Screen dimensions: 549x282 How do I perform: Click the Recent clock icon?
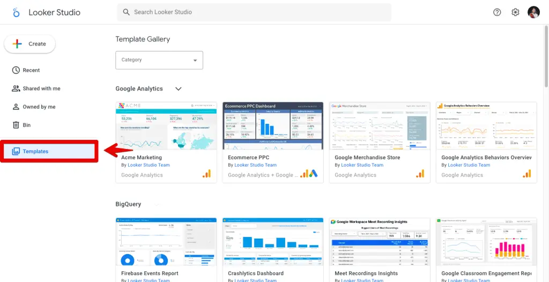(16, 70)
